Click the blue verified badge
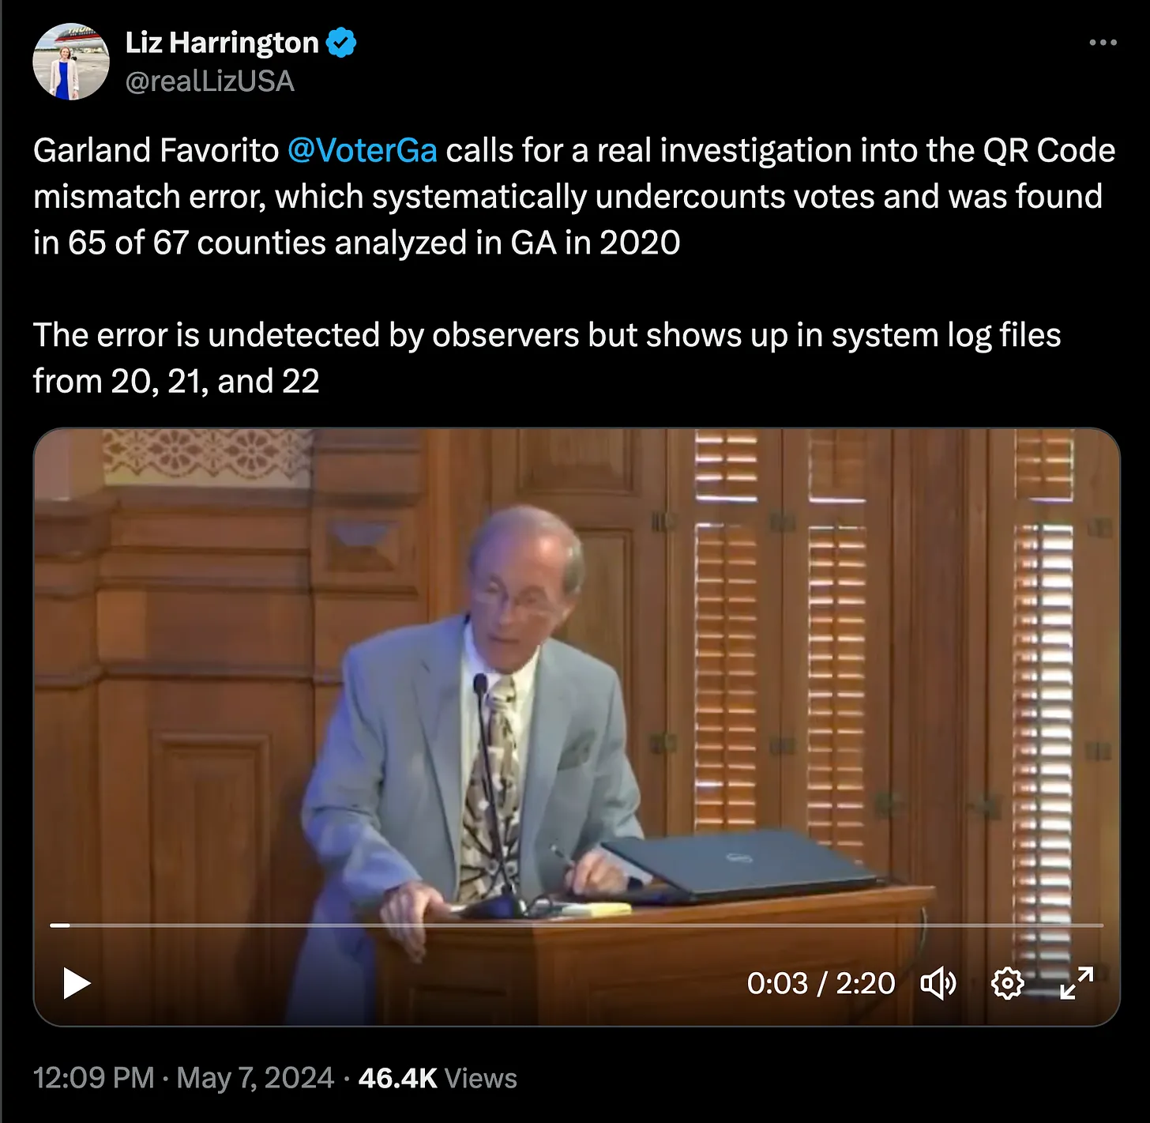 pyautogui.click(x=342, y=43)
